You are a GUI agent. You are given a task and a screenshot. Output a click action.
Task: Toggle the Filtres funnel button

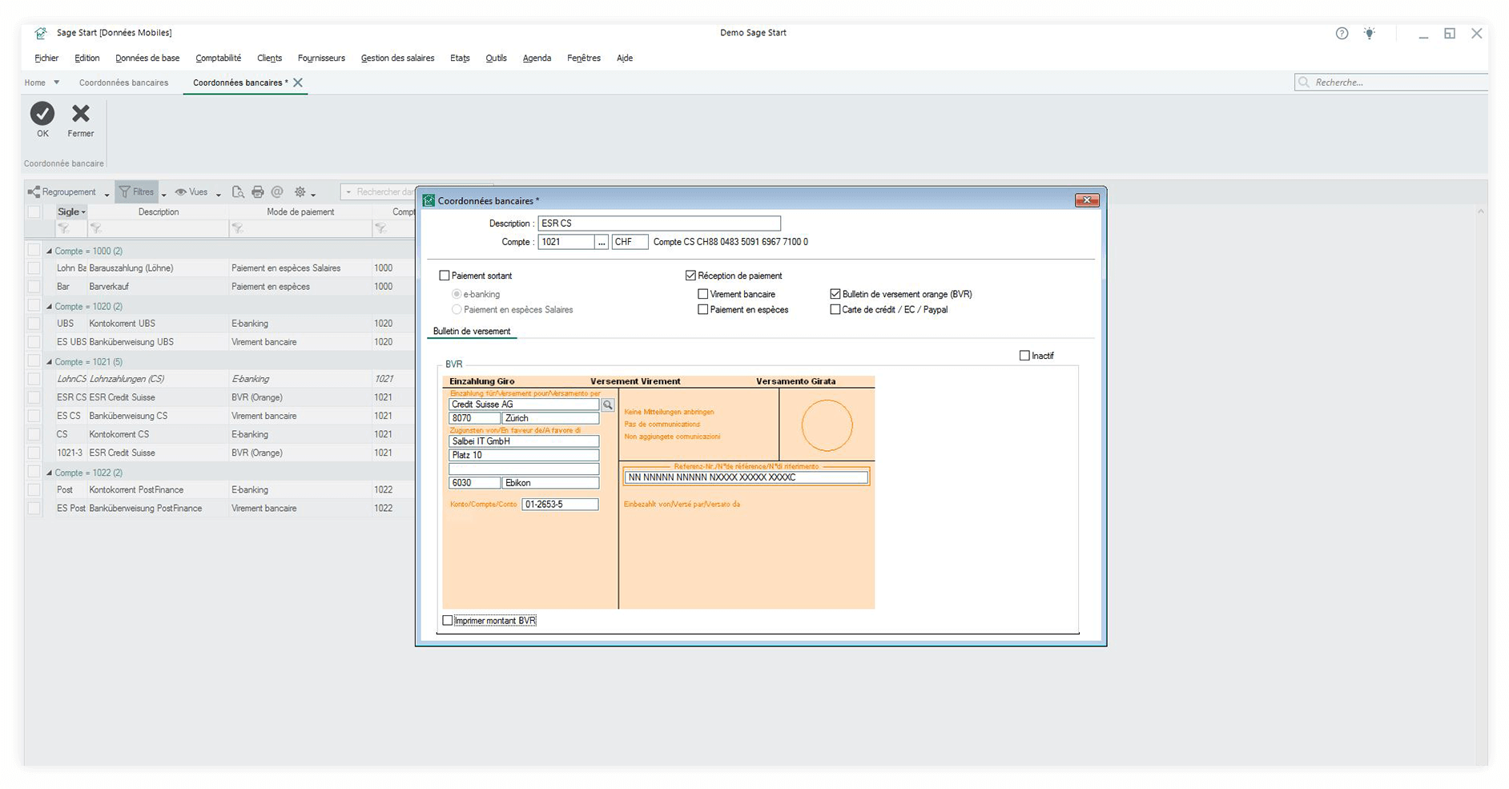137,192
